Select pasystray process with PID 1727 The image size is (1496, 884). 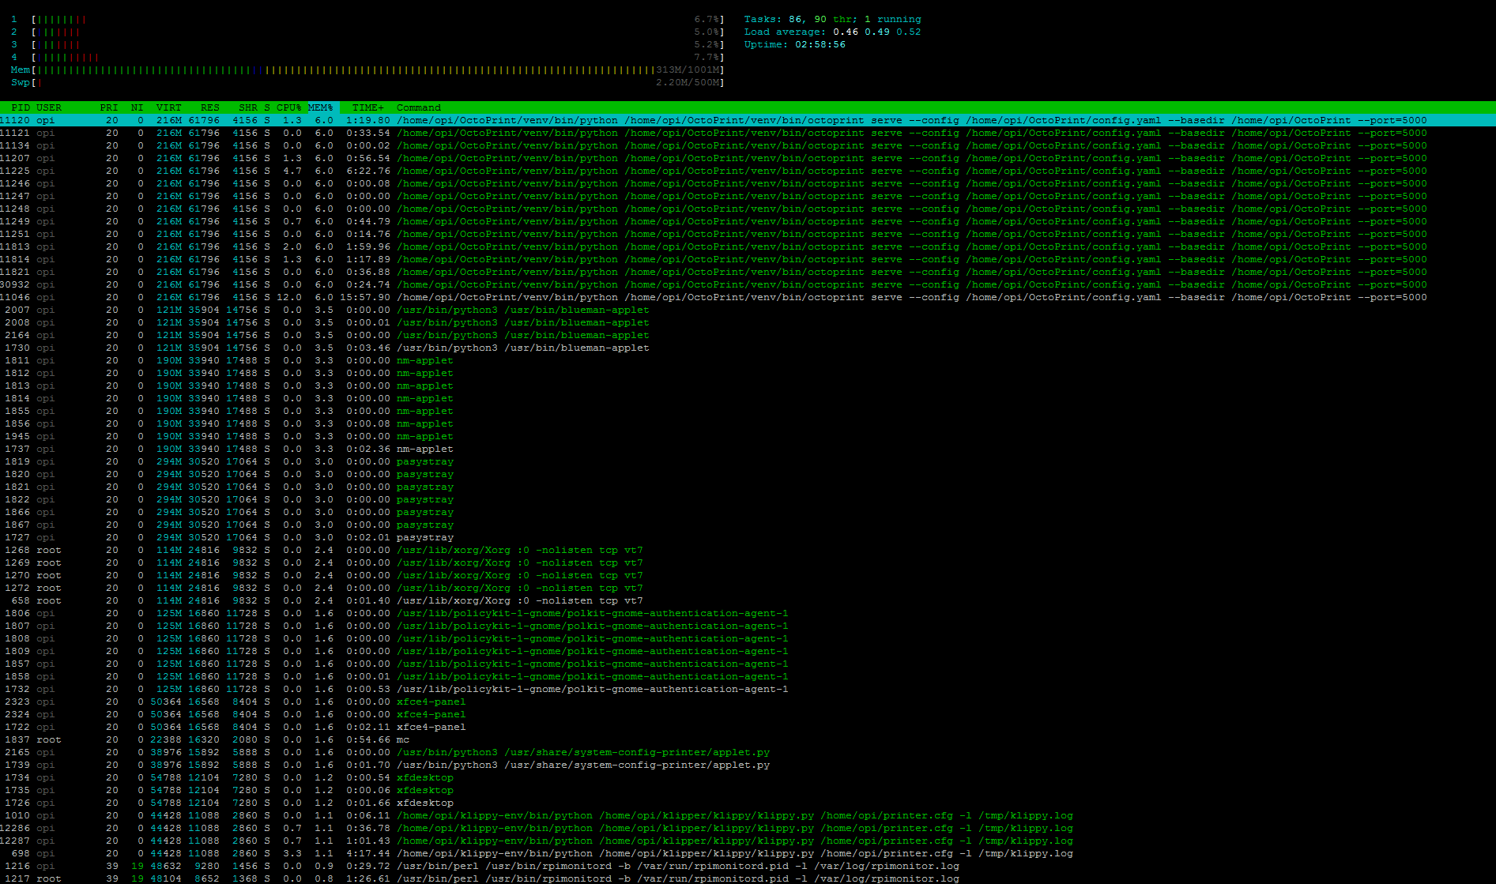[x=424, y=537]
